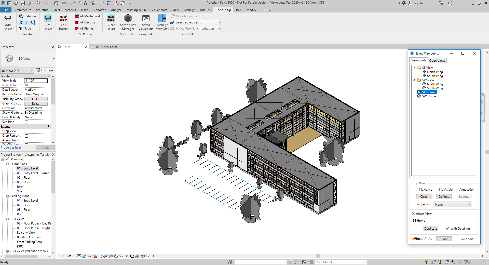Open the Properties help link

(11, 148)
